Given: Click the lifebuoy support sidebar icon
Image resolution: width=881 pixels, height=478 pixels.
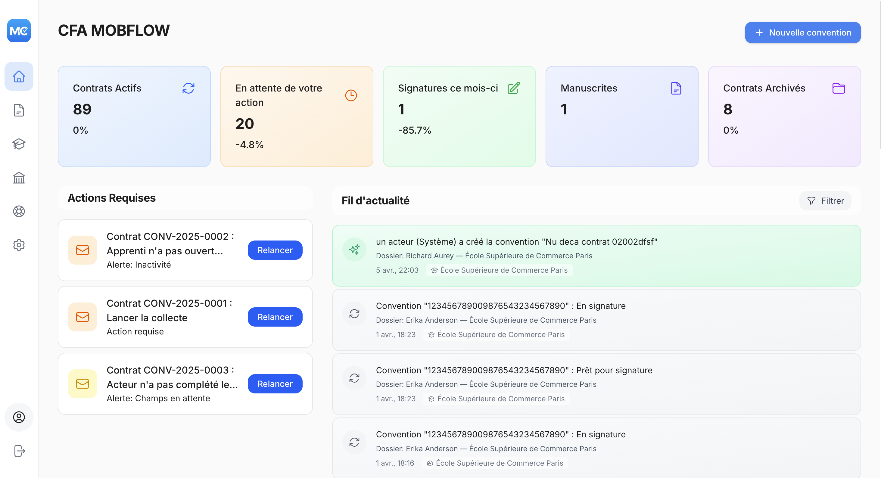Looking at the screenshot, I should point(19,211).
